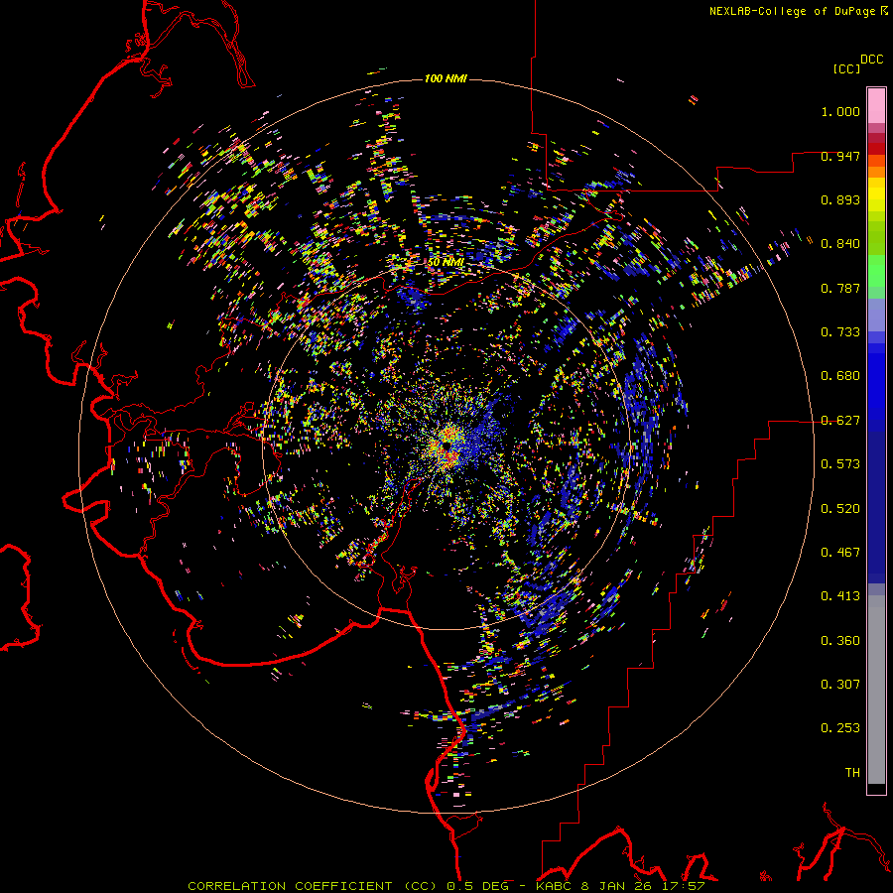The height and width of the screenshot is (893, 893).
Task: Select the 0.680 scale value
Action: point(840,376)
